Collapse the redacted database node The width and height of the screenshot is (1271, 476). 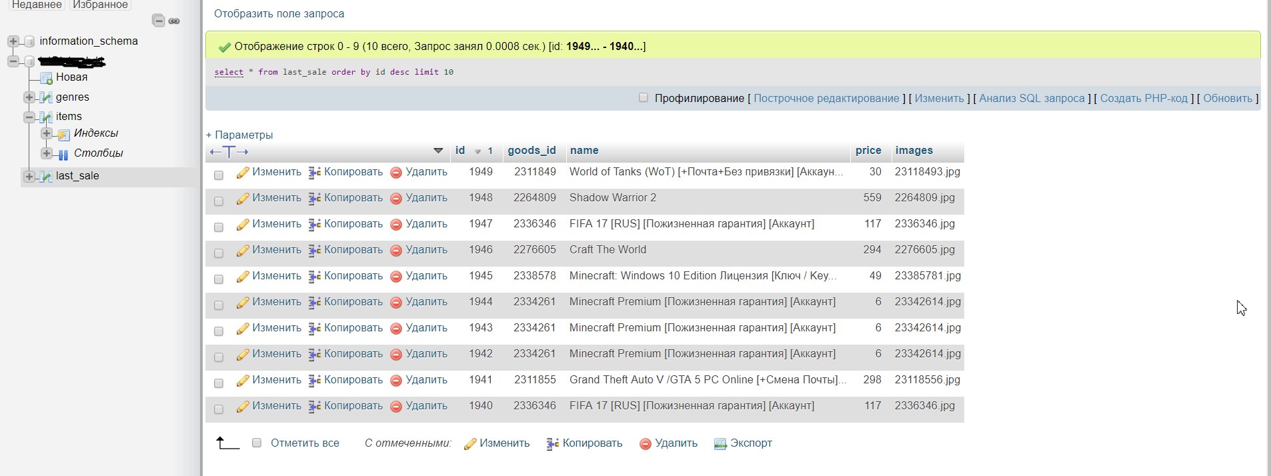pyautogui.click(x=13, y=61)
